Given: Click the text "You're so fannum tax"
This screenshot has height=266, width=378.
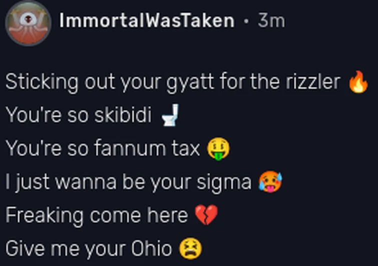Looking at the screenshot, I should [103, 149].
